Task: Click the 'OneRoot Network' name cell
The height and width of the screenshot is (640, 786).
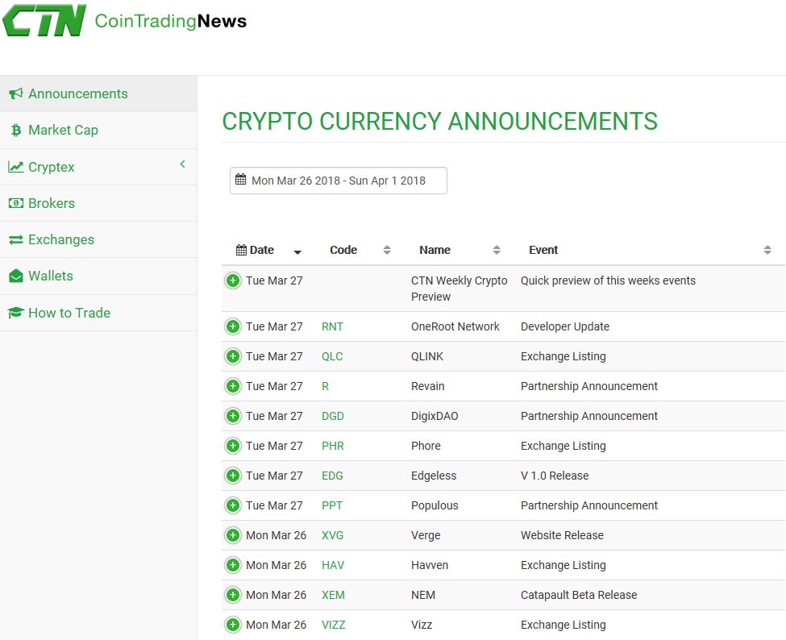Action: [x=455, y=326]
